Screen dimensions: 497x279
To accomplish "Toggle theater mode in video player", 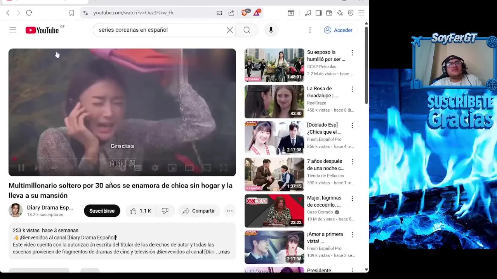I will [189, 168].
